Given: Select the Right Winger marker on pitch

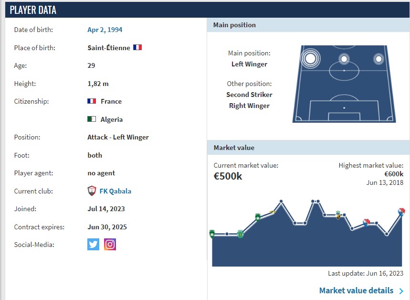Looking at the screenshot, I should pos(378,59).
